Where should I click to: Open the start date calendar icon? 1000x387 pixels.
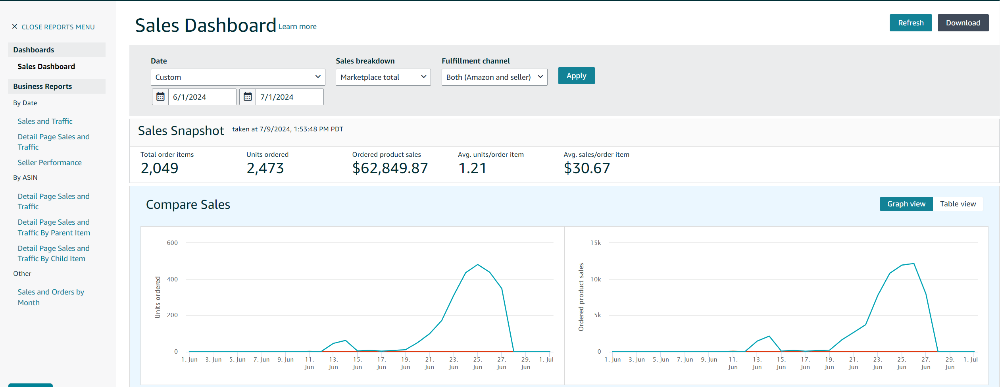(160, 97)
